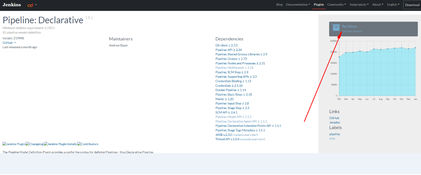The image size is (421, 175).
Task: Open Pipeline: Supporting APIs ≥ 3.3
Action: (236, 76)
